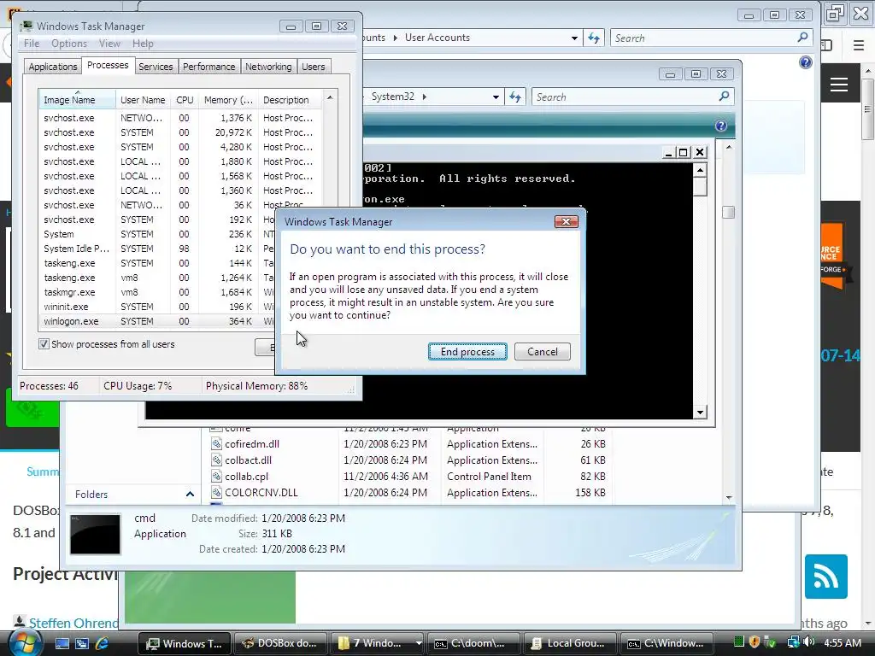Open System32 address bar dropdown
Viewport: 875px width, 656px height.
[x=496, y=97]
